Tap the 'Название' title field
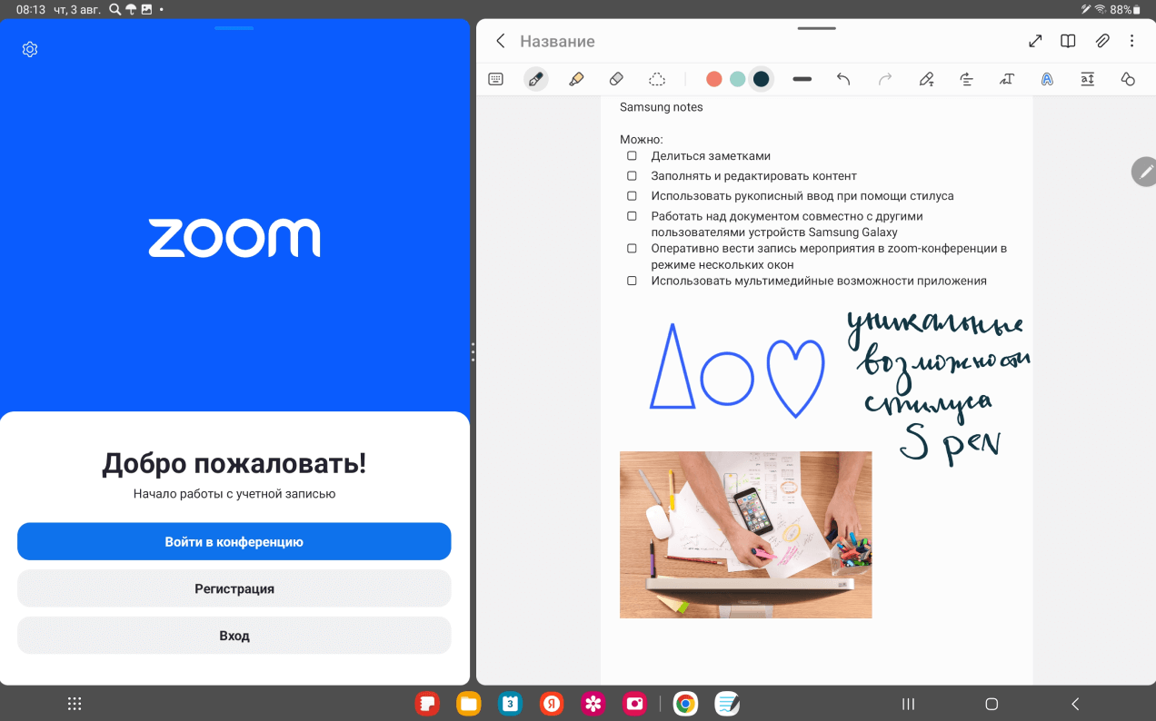The height and width of the screenshot is (721, 1156). (x=557, y=42)
